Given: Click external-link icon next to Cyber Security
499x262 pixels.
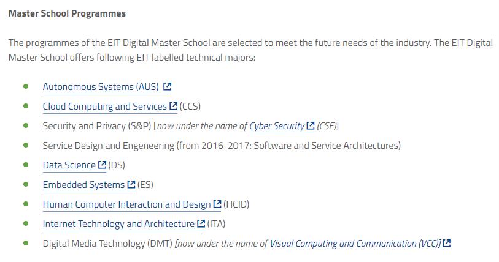Looking at the screenshot, I should [311, 126].
